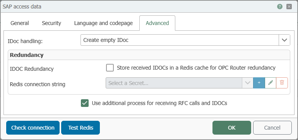Close the SAP access data dialog

[x=289, y=7]
